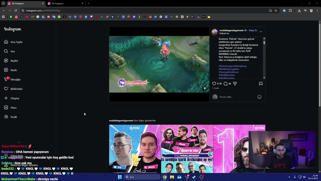The height and width of the screenshot is (181, 321).
Task: Open the Steam icon in the taskbar
Action: [194, 177]
